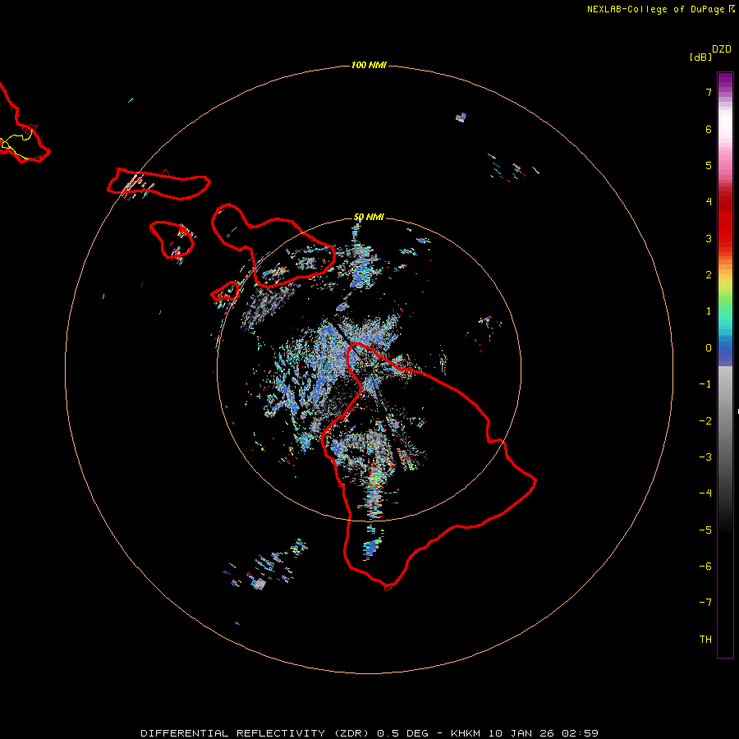The height and width of the screenshot is (739, 739).
Task: Click the 10 JAN 26 date in caption
Action: 522,733
